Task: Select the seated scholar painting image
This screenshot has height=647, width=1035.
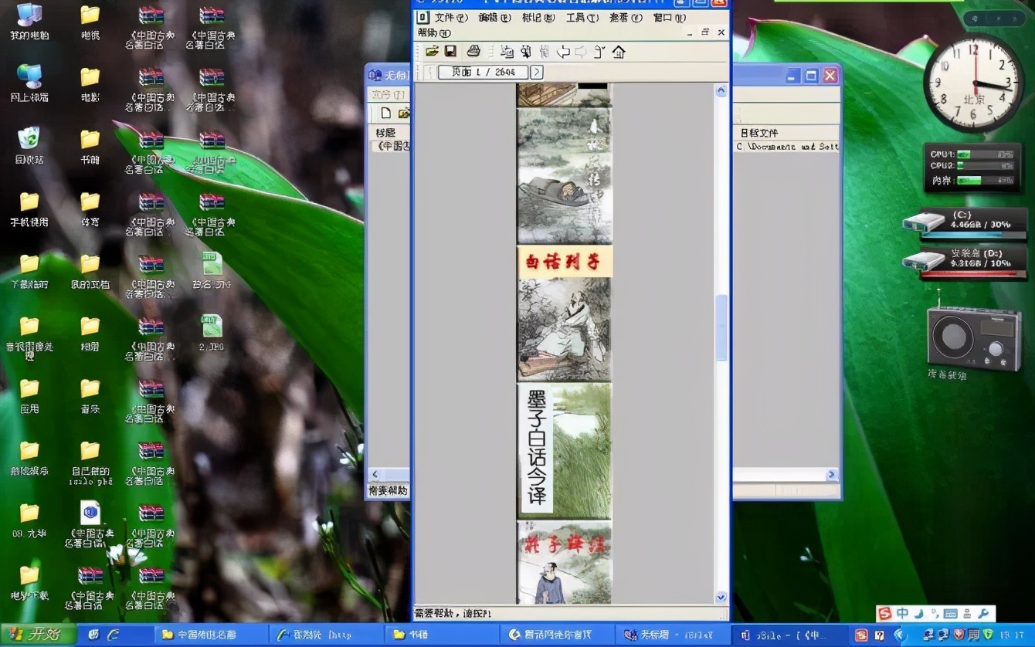Action: tap(565, 330)
